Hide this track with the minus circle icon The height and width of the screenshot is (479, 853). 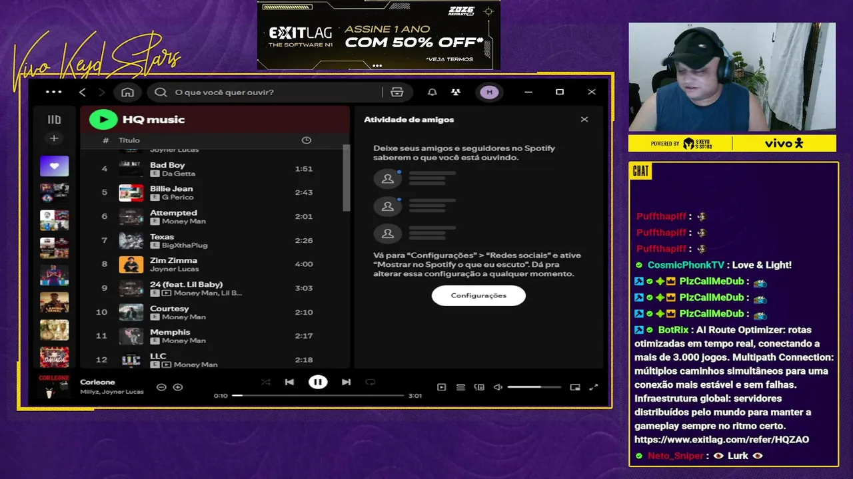tap(161, 387)
